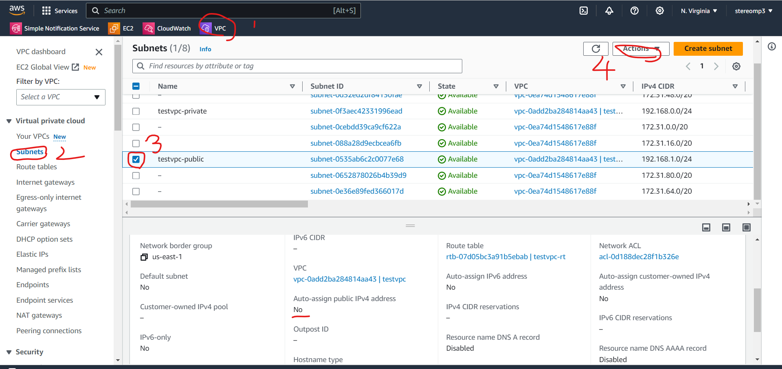This screenshot has width=782, height=369.
Task: Open subnet-0535ab6c2c0077e68 link
Action: tap(357, 159)
